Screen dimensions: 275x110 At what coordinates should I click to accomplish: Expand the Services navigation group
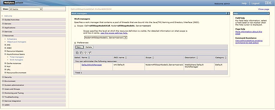point(3,32)
